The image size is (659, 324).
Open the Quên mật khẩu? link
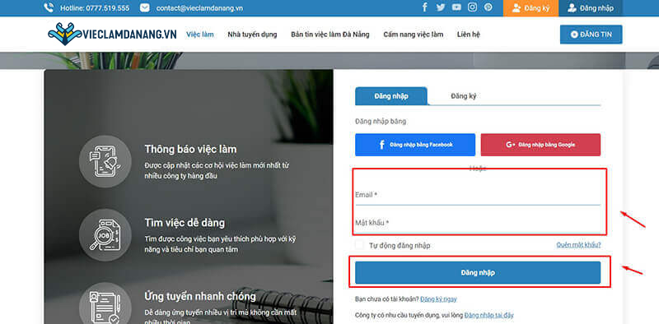578,245
